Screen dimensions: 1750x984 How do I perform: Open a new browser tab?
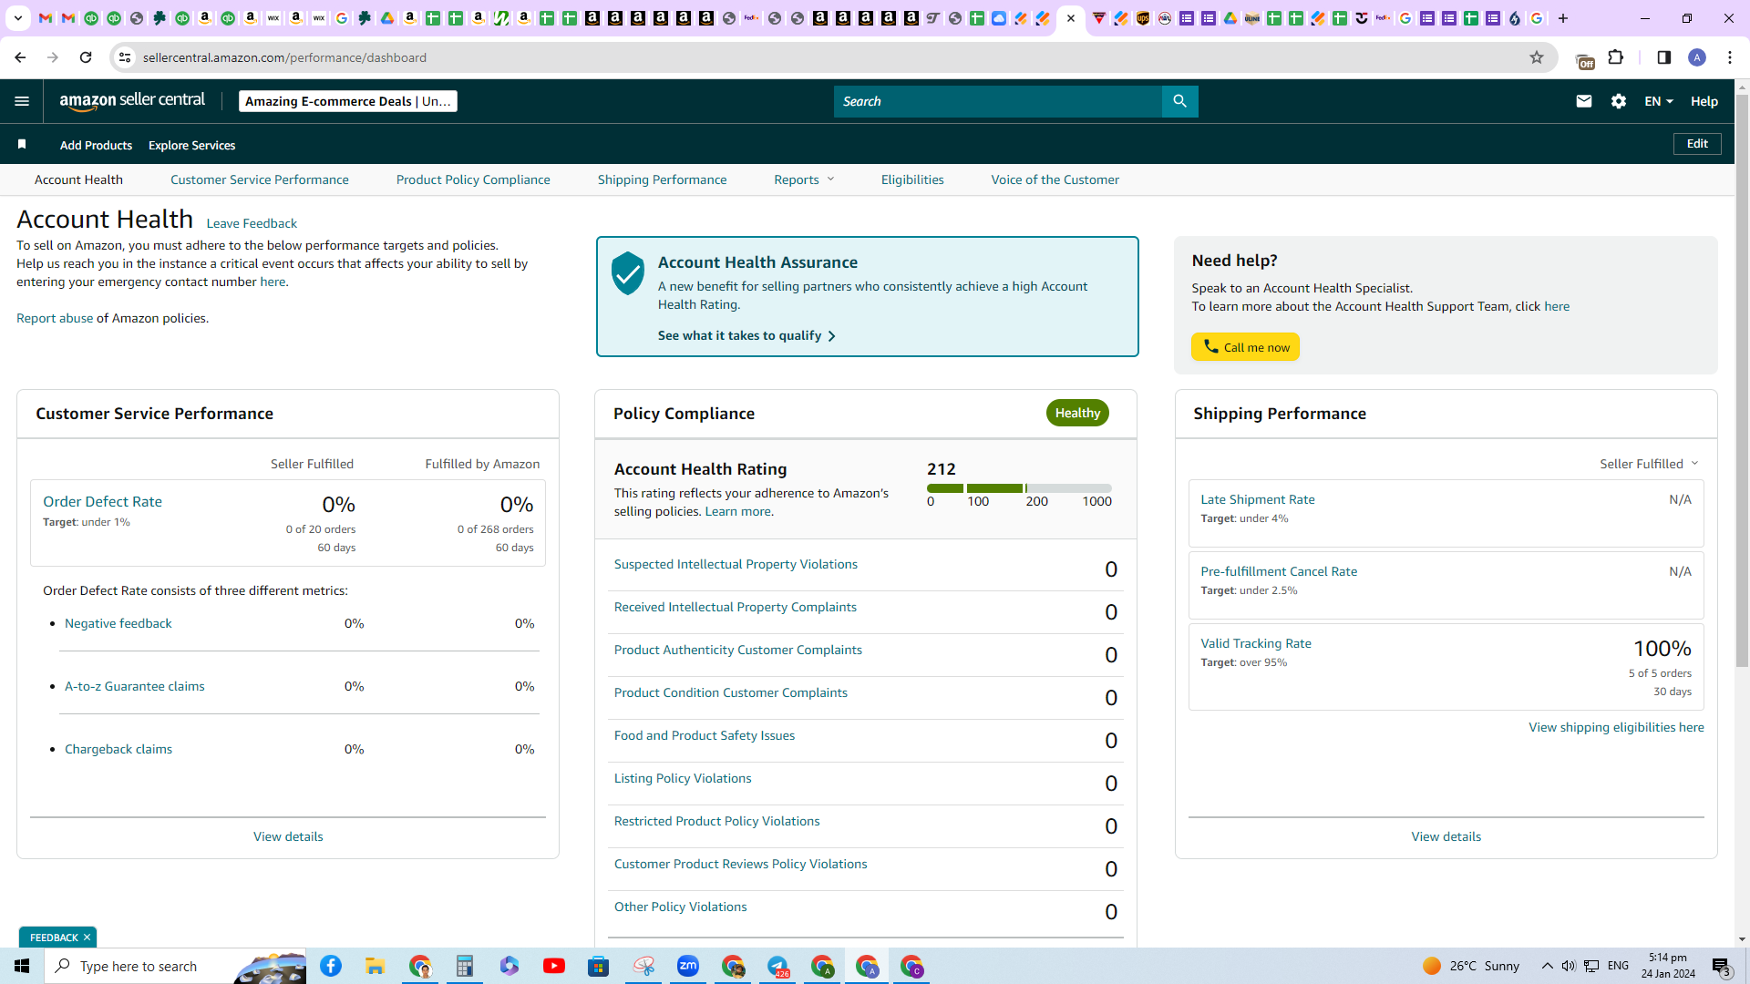[x=1563, y=18]
